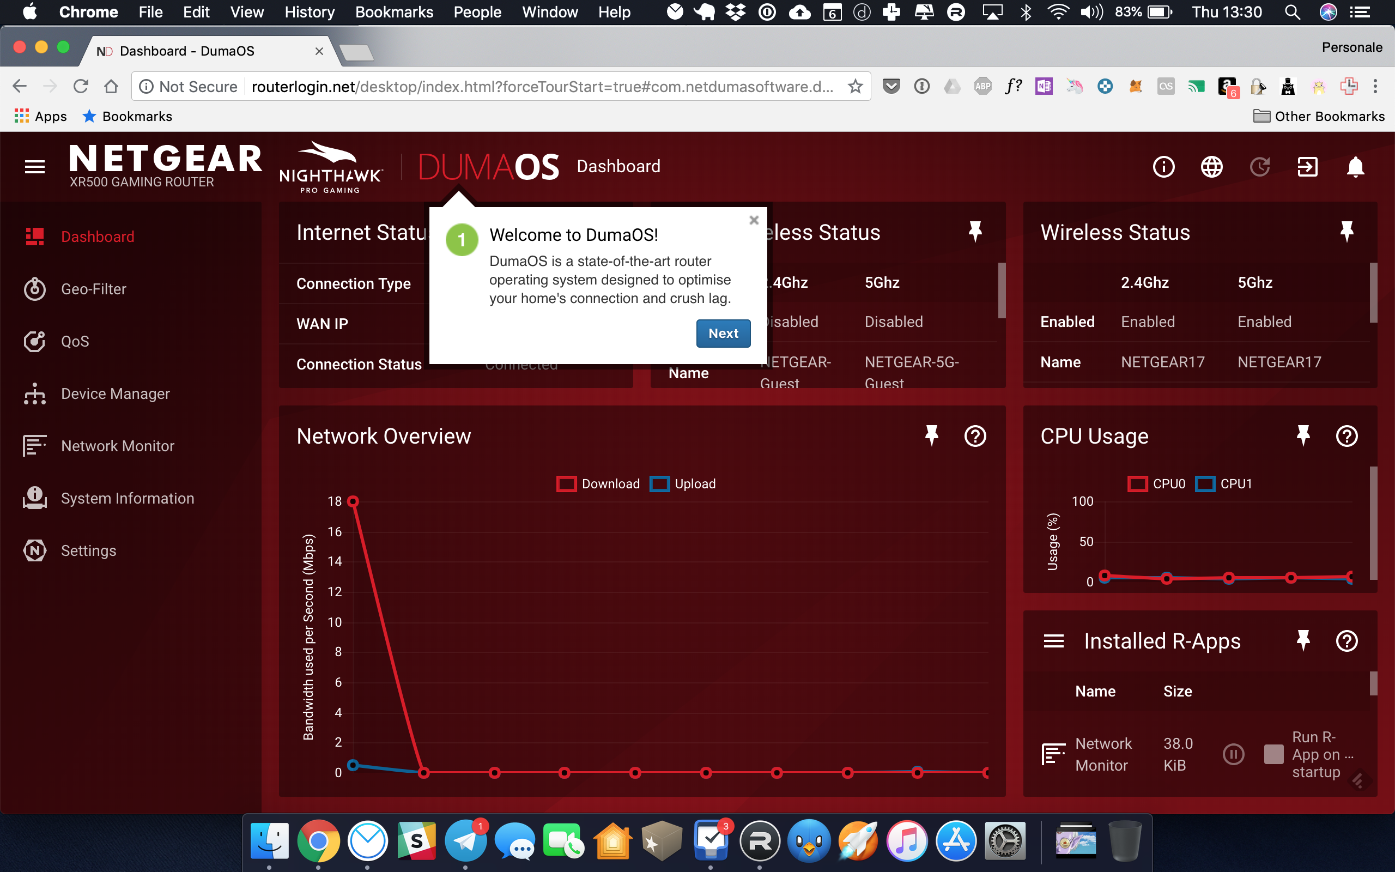The height and width of the screenshot is (872, 1395).
Task: Pin the CPU Usage panel
Action: pyautogui.click(x=1303, y=436)
